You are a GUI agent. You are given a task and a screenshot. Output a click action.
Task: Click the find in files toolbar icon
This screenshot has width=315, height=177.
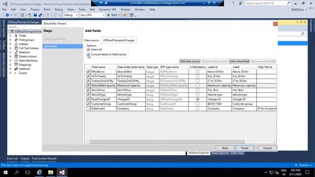[x=125, y=15]
